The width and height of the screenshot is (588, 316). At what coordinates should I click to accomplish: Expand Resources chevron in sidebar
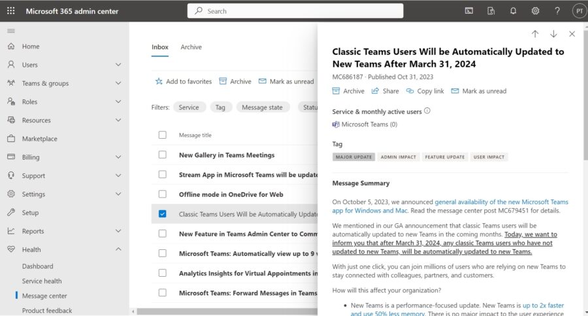tap(118, 120)
